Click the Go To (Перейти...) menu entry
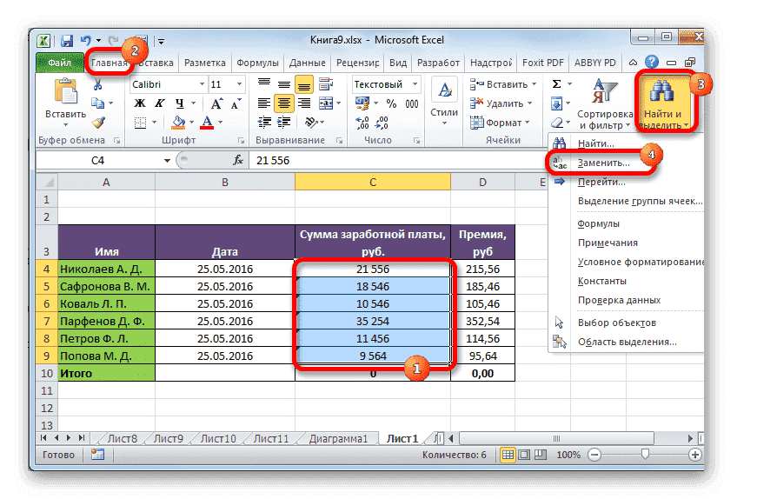Screen dimensions: 757x499 tap(601, 182)
